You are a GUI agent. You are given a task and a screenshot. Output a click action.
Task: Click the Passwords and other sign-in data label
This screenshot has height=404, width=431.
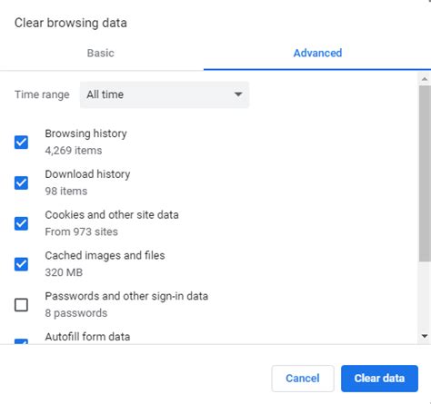tap(126, 296)
